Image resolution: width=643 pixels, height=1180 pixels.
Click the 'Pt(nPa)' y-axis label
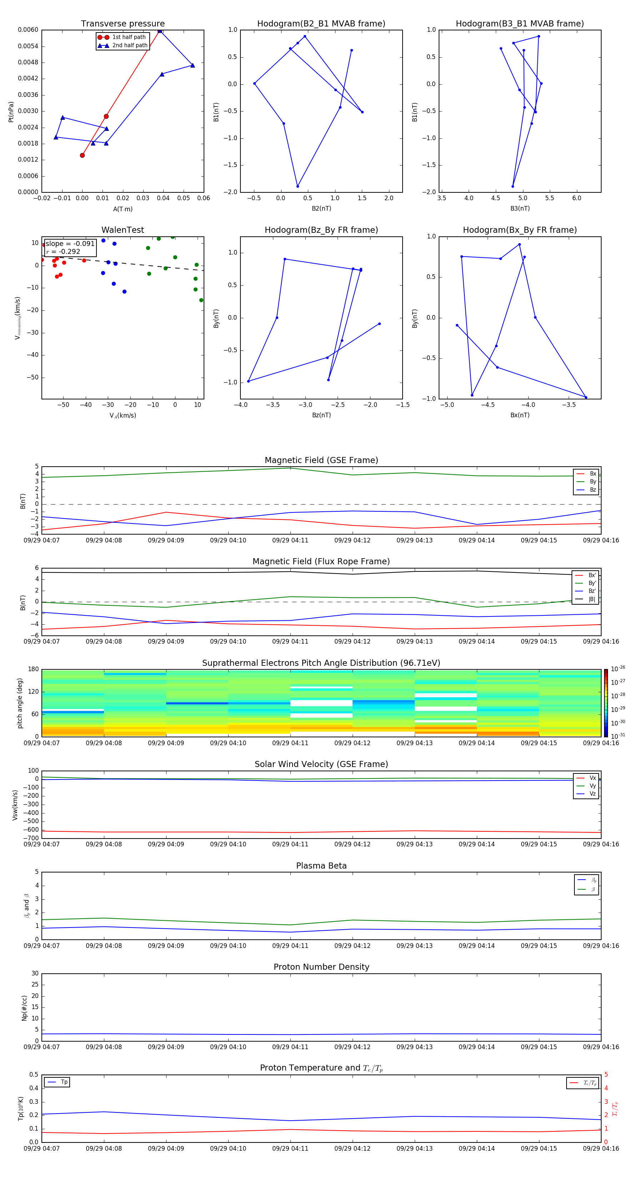point(11,111)
